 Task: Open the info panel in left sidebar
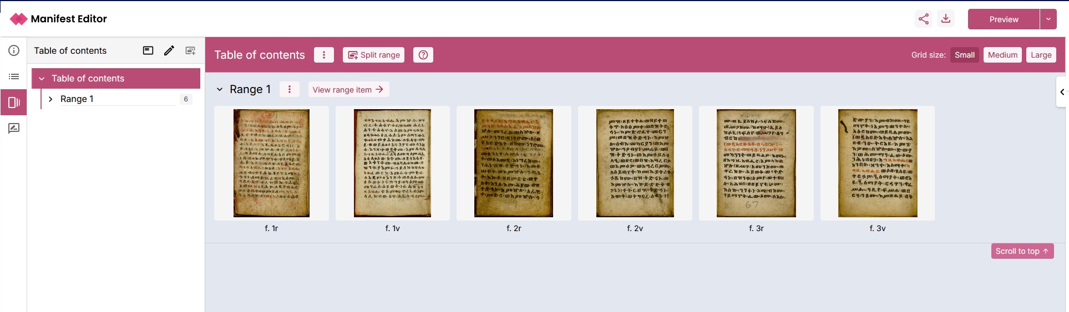[14, 50]
